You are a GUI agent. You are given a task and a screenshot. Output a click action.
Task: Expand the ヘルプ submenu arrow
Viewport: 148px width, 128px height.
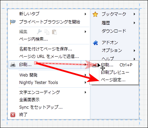[134, 59]
